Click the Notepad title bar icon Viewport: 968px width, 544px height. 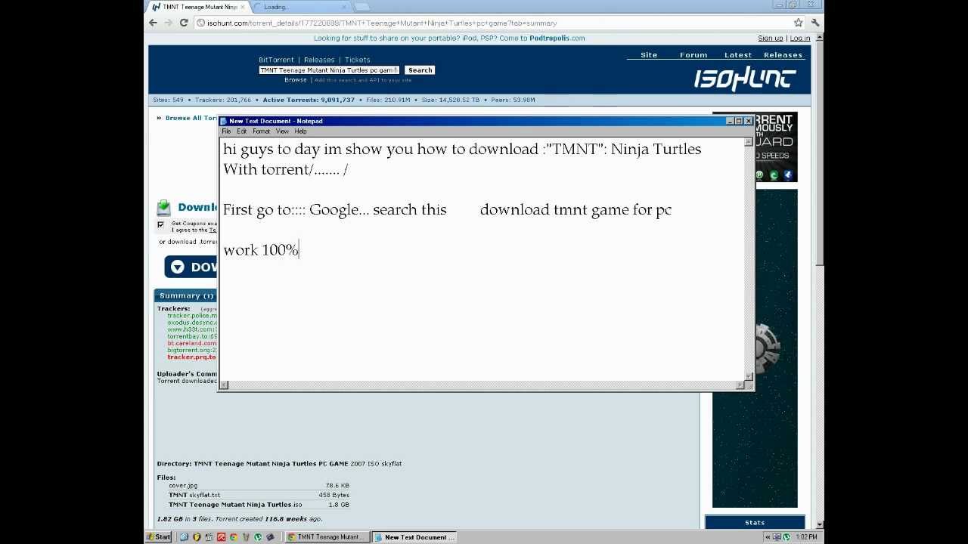point(224,121)
